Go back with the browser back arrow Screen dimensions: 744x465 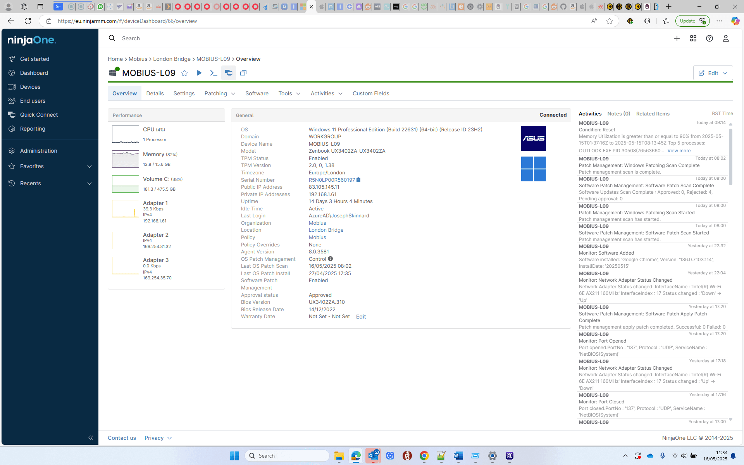point(11,21)
